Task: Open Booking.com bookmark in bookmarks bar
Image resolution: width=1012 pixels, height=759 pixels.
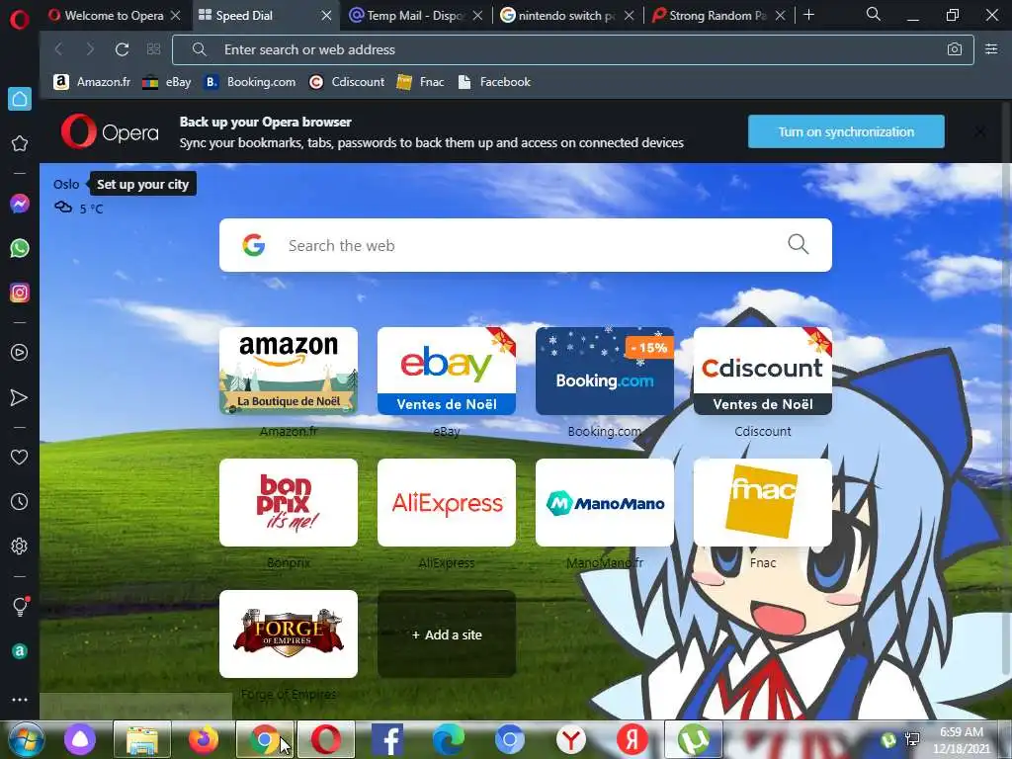Action: coord(249,82)
